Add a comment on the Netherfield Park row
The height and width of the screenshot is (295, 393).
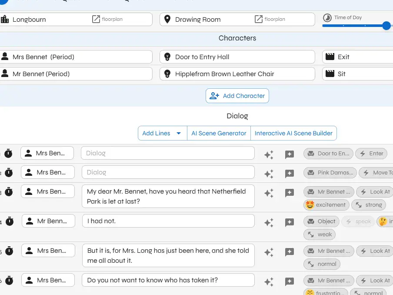tap(289, 193)
